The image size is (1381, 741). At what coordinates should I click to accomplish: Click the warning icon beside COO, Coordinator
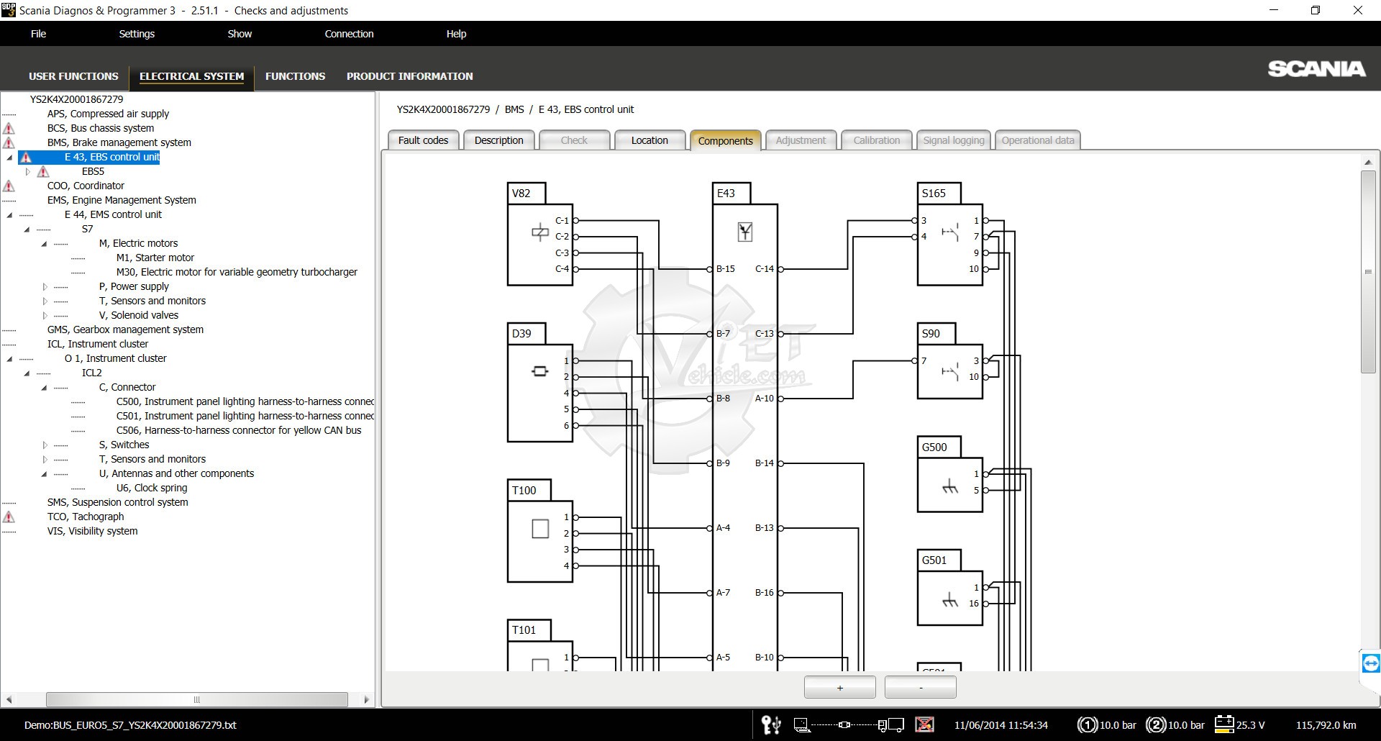(9, 186)
